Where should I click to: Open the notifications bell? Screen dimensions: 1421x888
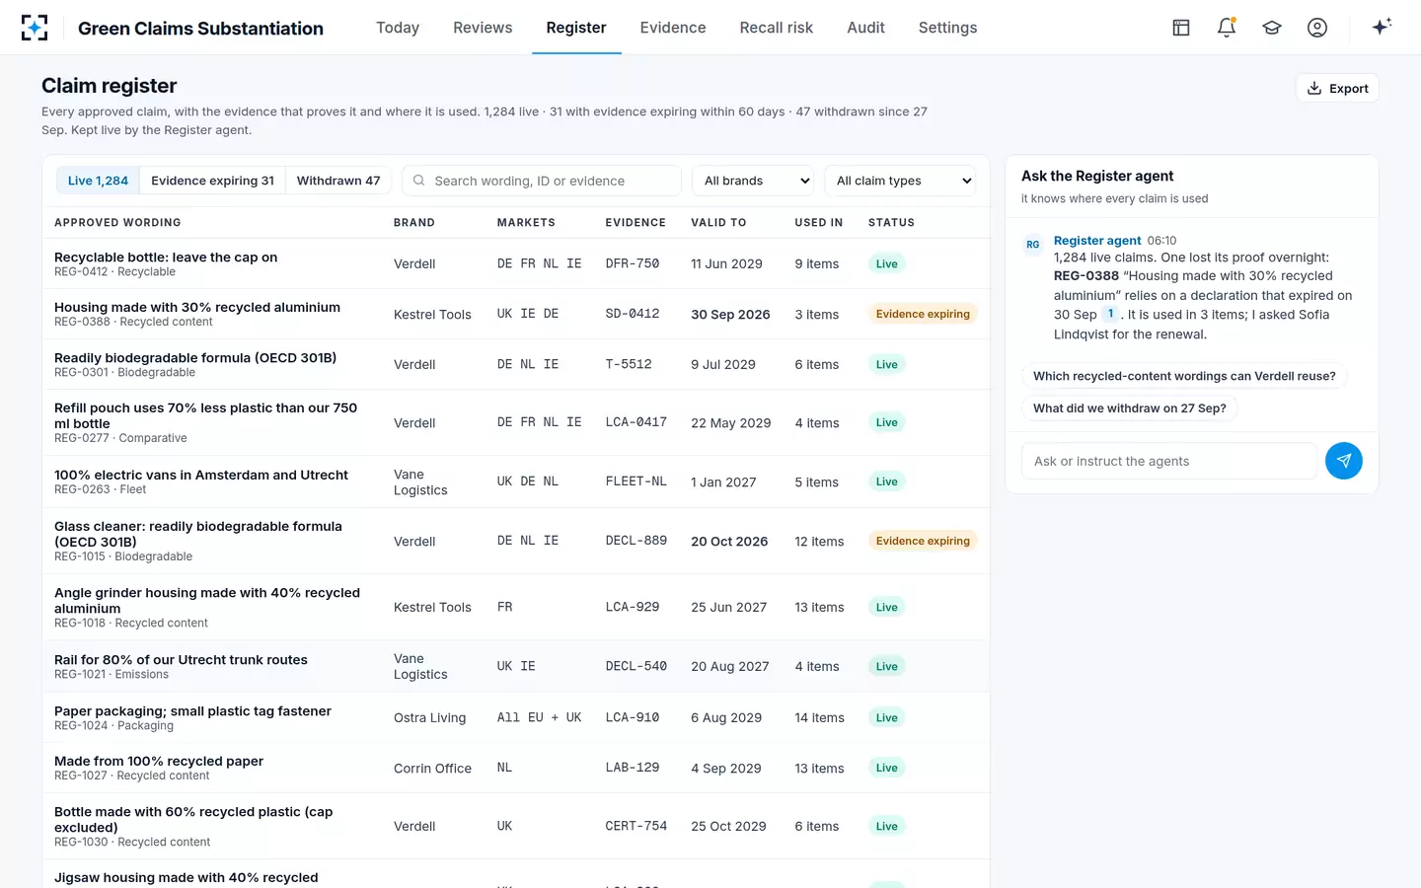click(x=1227, y=28)
